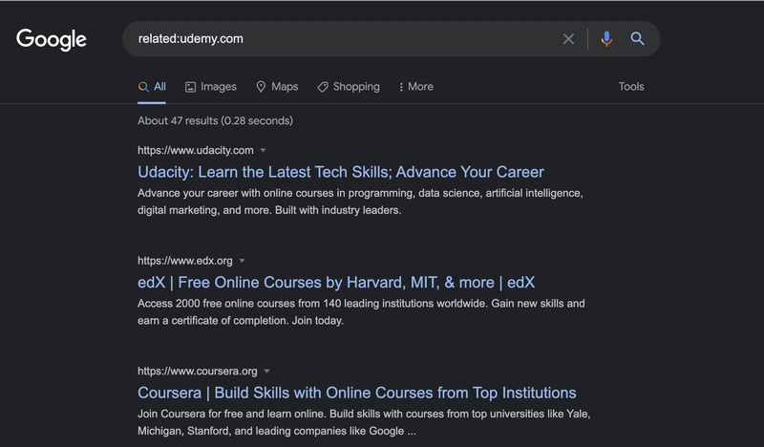Click the Google logo
The height and width of the screenshot is (447, 764).
tap(52, 39)
